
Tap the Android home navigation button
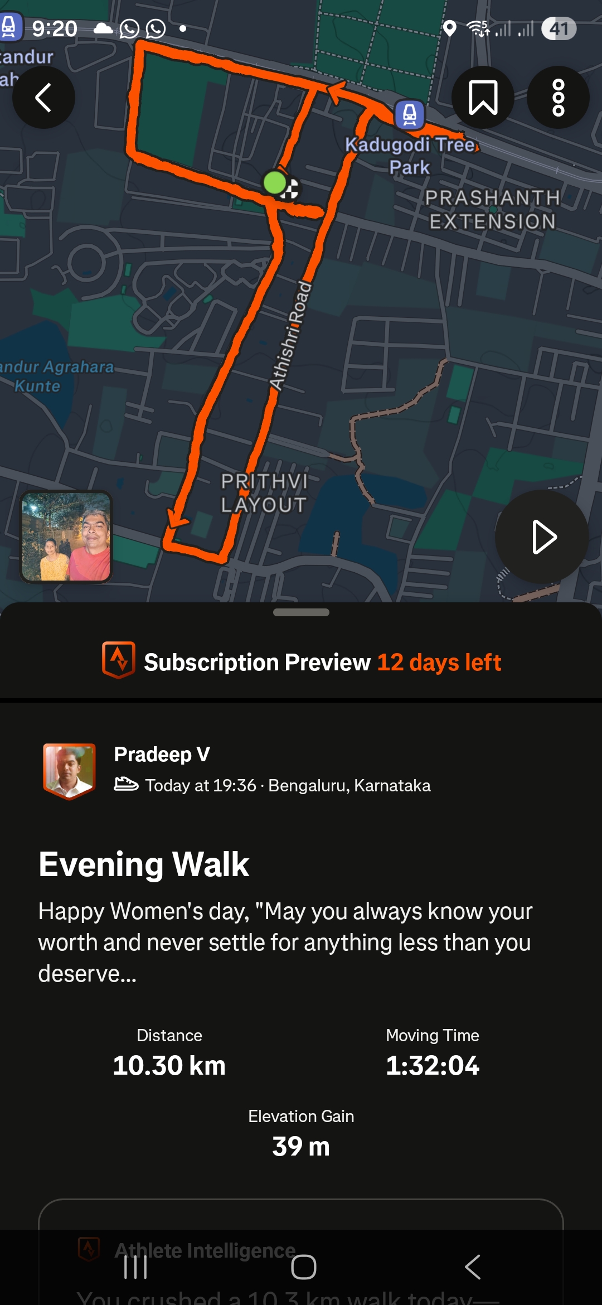coord(304,1267)
